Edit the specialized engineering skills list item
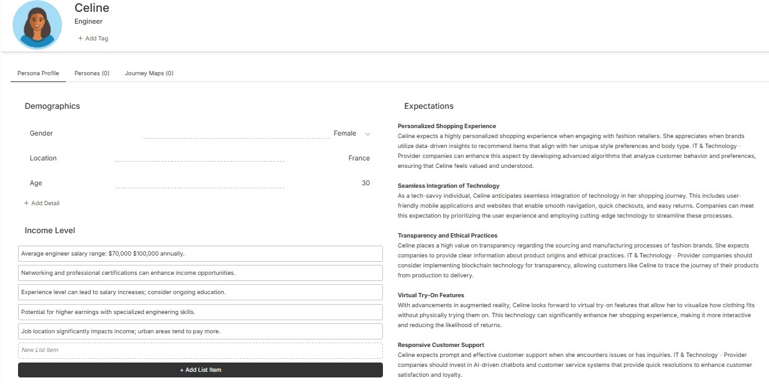This screenshot has width=769, height=388. [200, 312]
